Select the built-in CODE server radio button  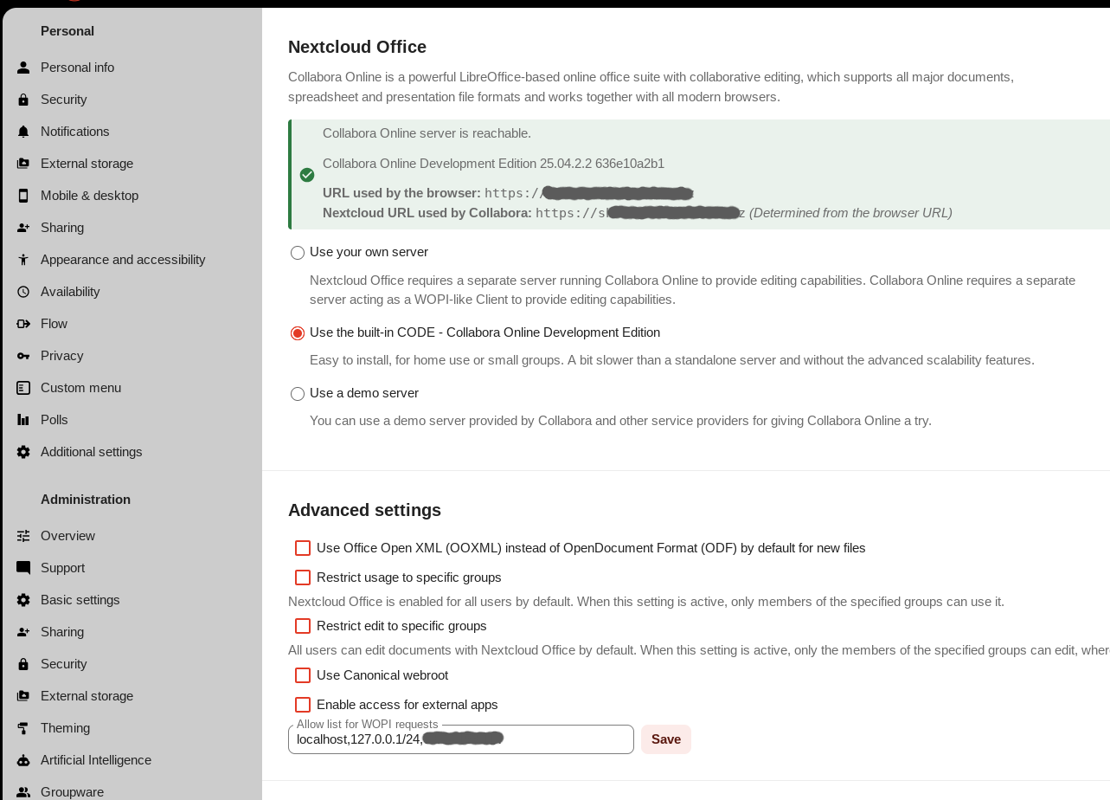point(298,333)
